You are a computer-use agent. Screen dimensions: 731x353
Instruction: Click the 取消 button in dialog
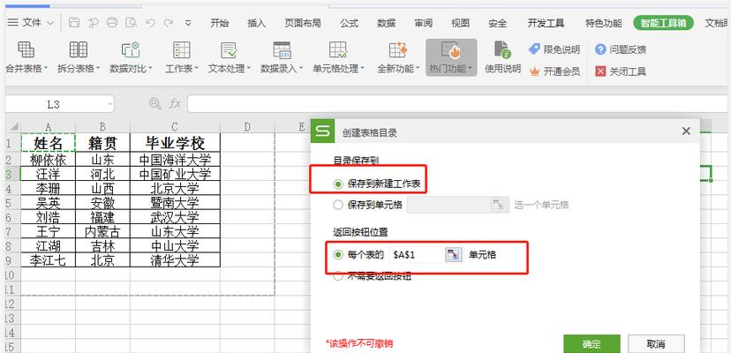(656, 344)
